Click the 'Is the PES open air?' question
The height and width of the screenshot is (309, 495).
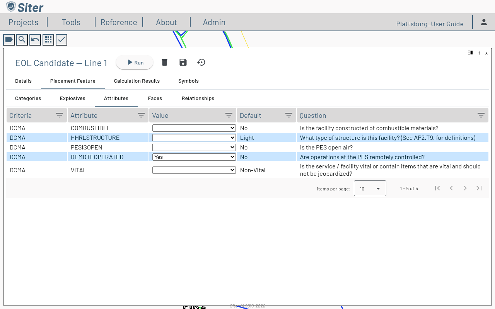(x=326, y=147)
